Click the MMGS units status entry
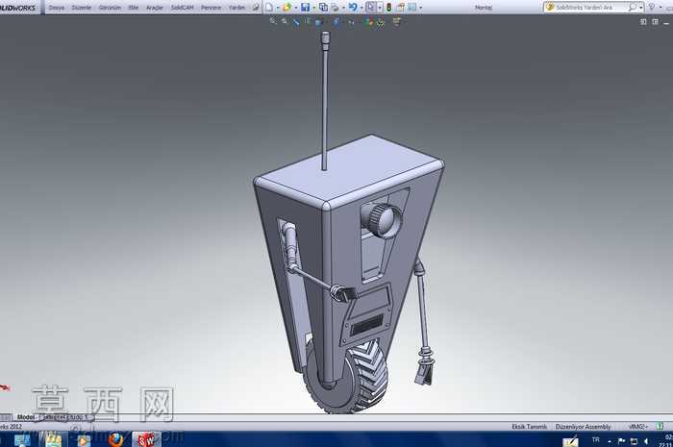 [x=638, y=427]
